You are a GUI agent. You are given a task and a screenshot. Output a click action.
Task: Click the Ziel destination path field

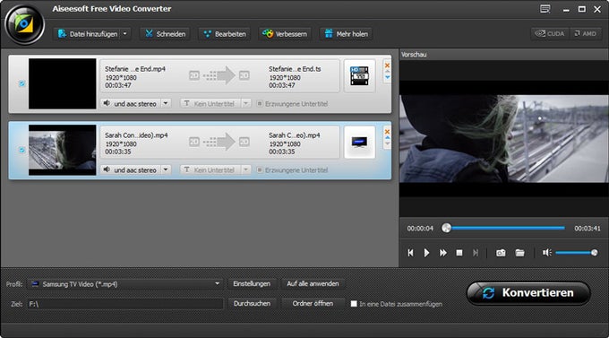click(x=125, y=304)
